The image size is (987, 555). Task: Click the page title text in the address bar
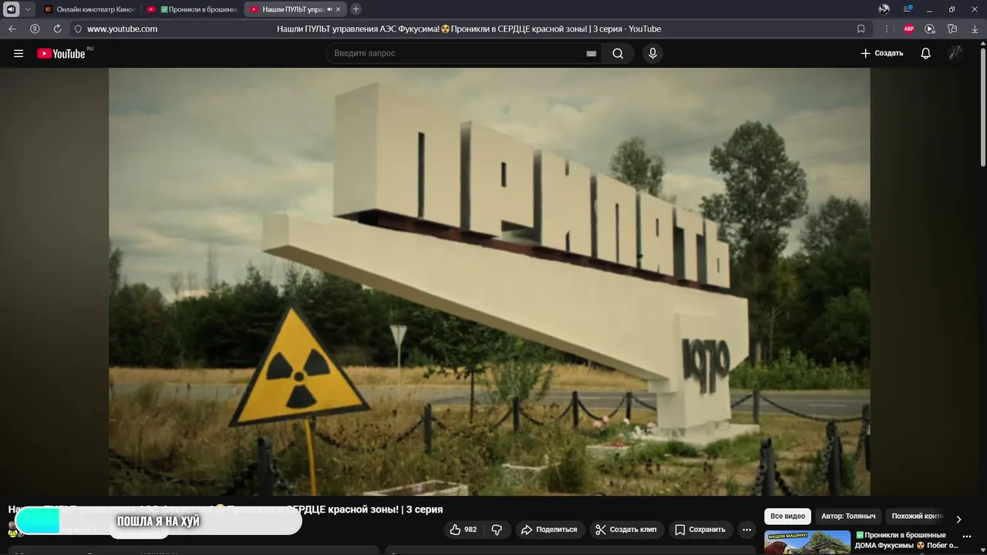coord(469,29)
